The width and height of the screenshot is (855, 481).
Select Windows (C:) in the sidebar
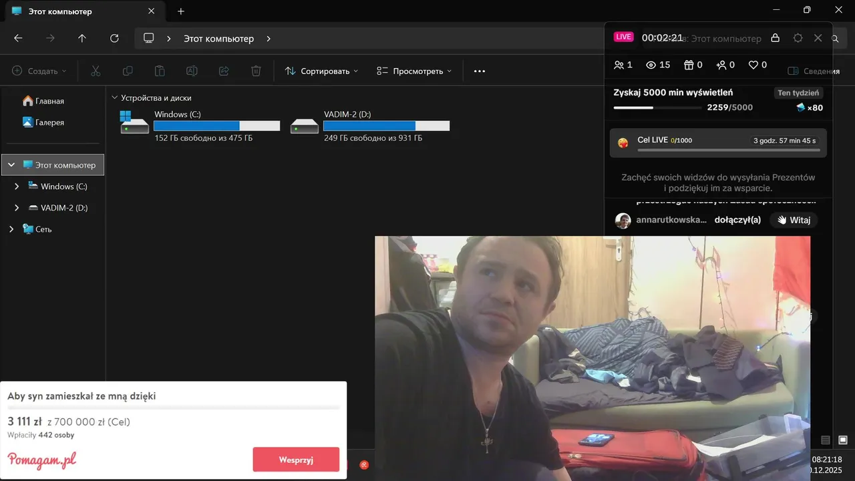pyautogui.click(x=57, y=186)
